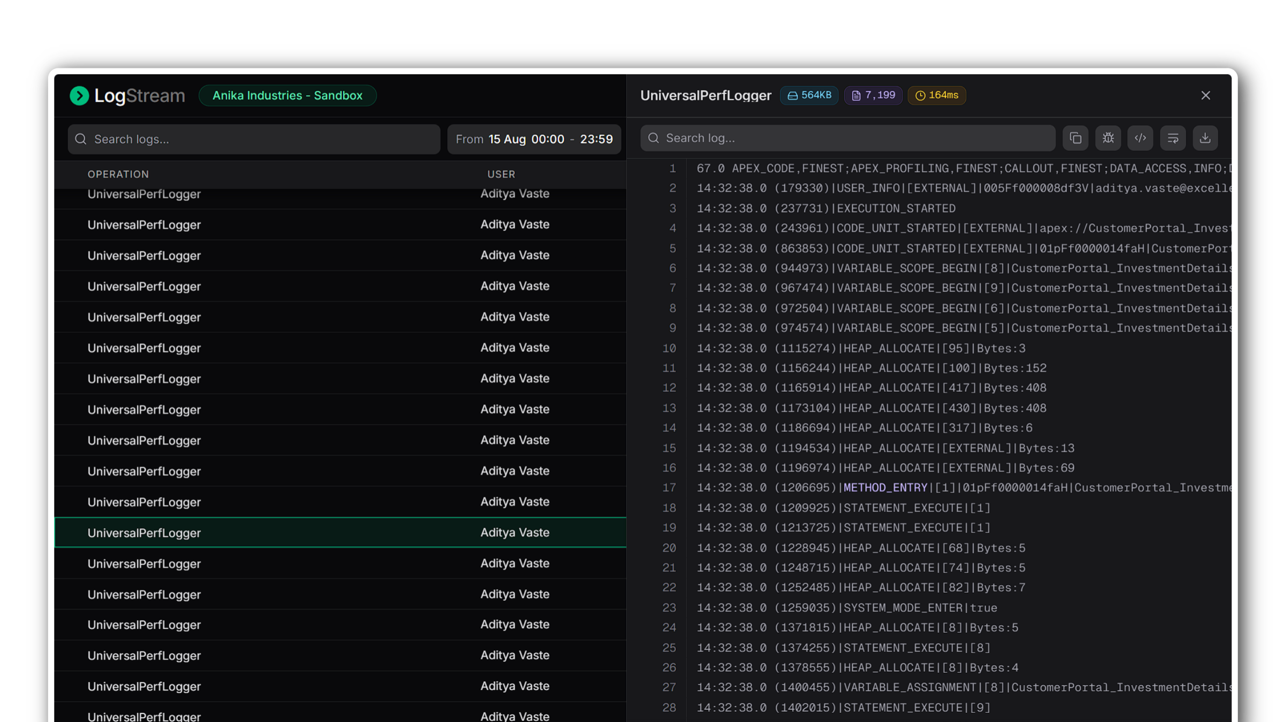The image size is (1284, 722).
Task: Select CODE_UNIT_STARTED line with apex://CustomerPortal
Action: 964,228
